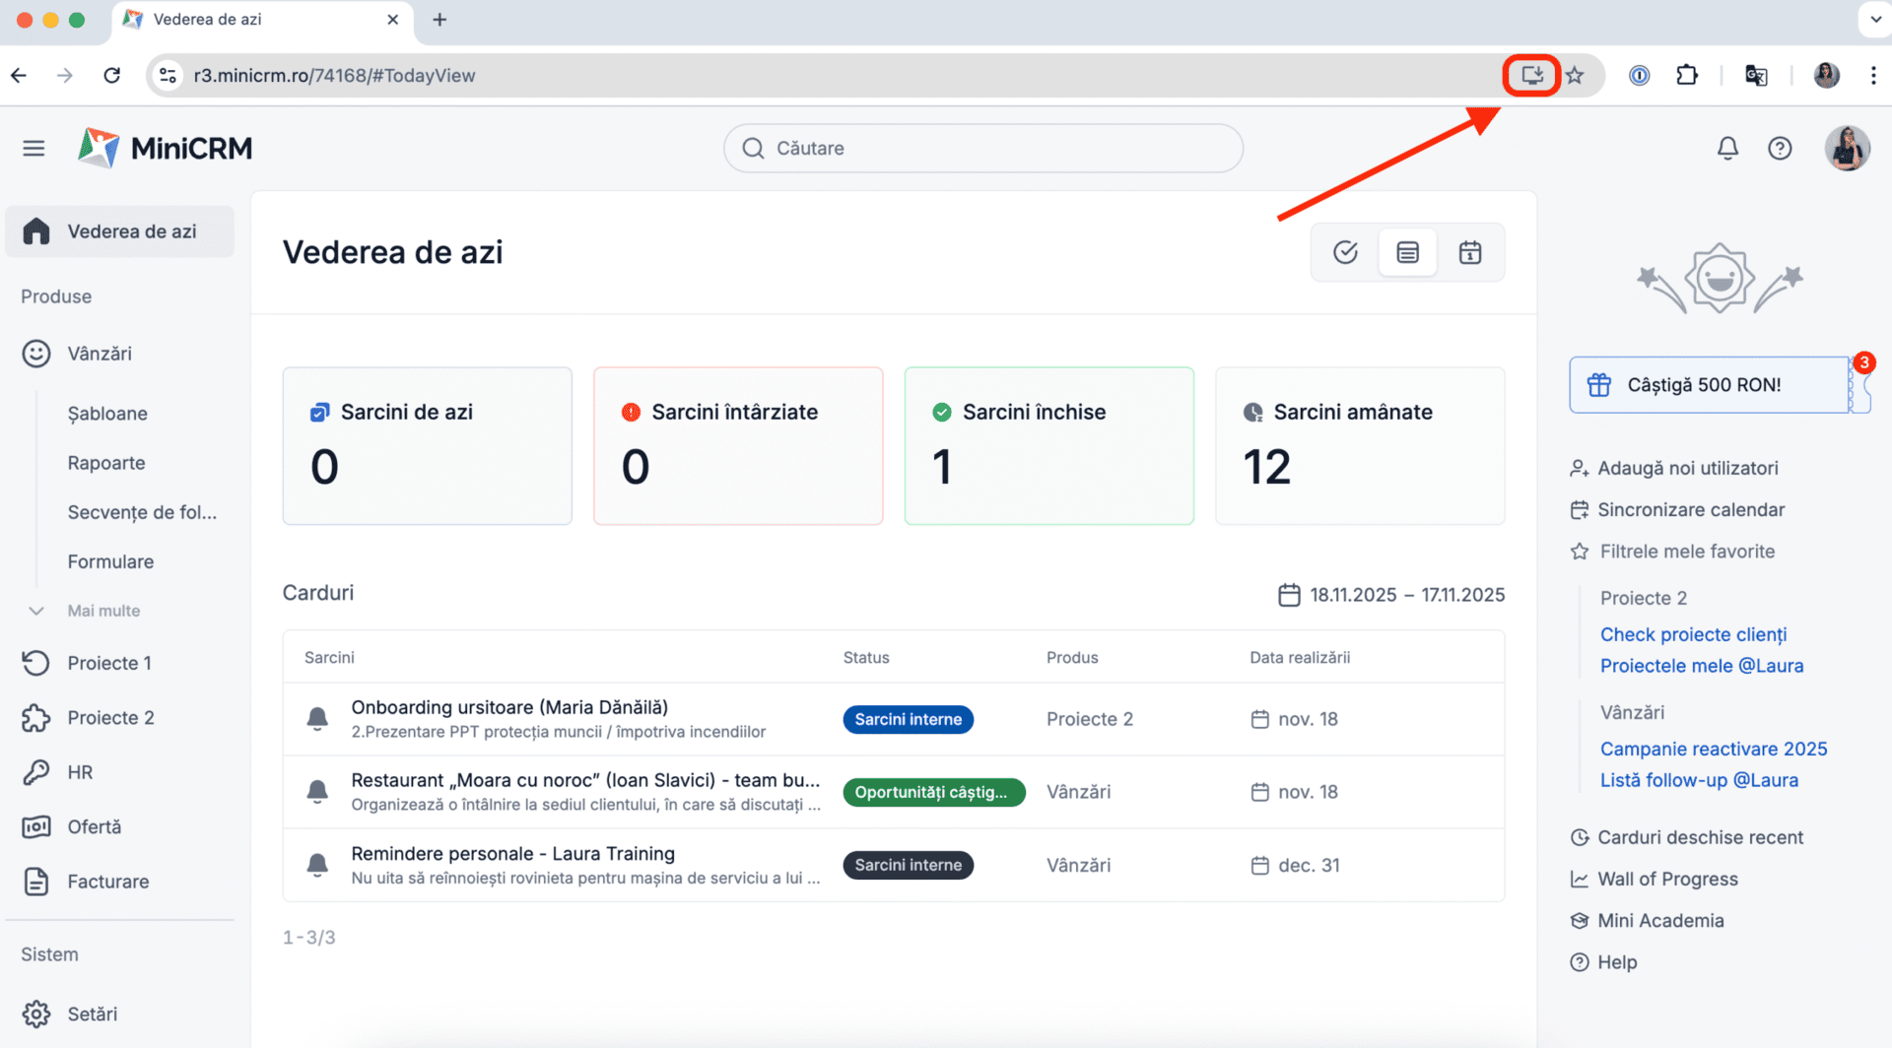Click the Sarcini amânate card
This screenshot has width=1892, height=1048.
point(1359,446)
